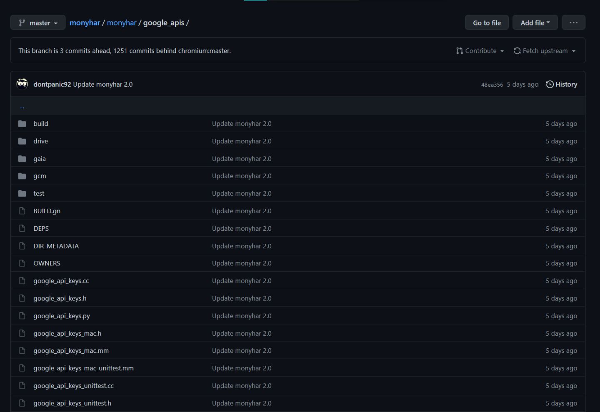Open commit hash 48ea356
This screenshot has height=412, width=600.
(x=492, y=85)
